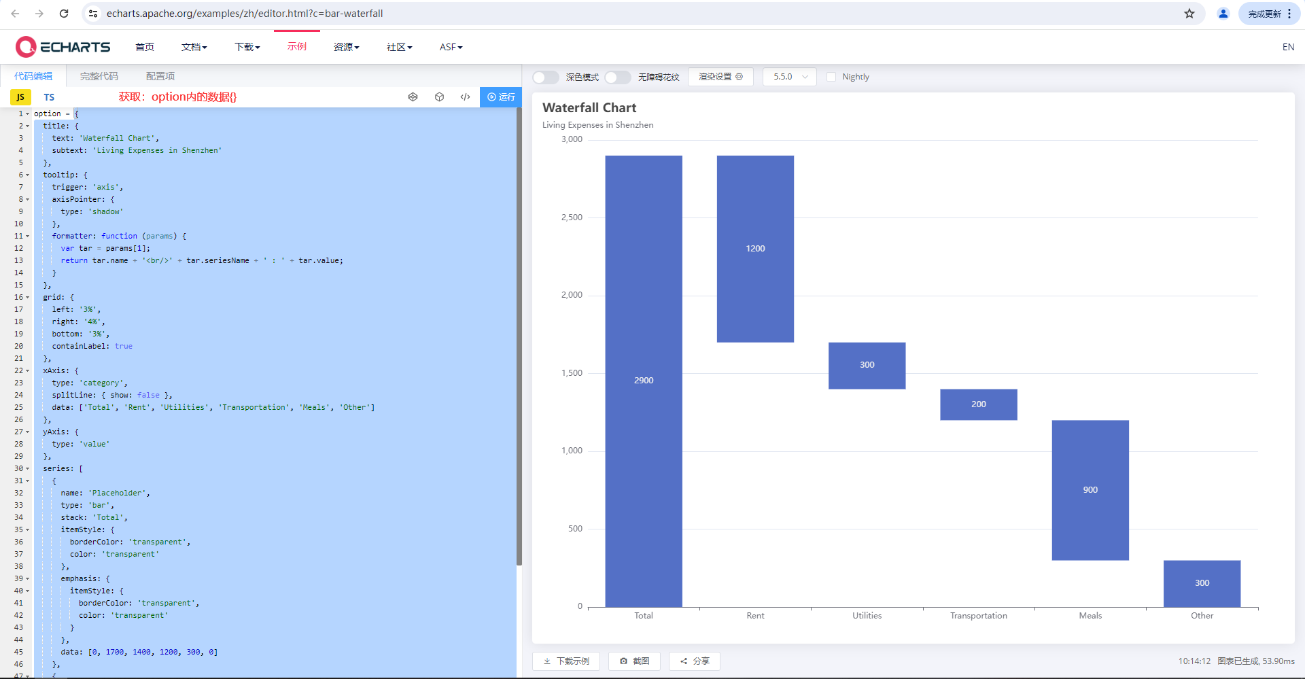Image resolution: width=1305 pixels, height=679 pixels.
Task: Click the format code brackets icon
Action: click(465, 97)
